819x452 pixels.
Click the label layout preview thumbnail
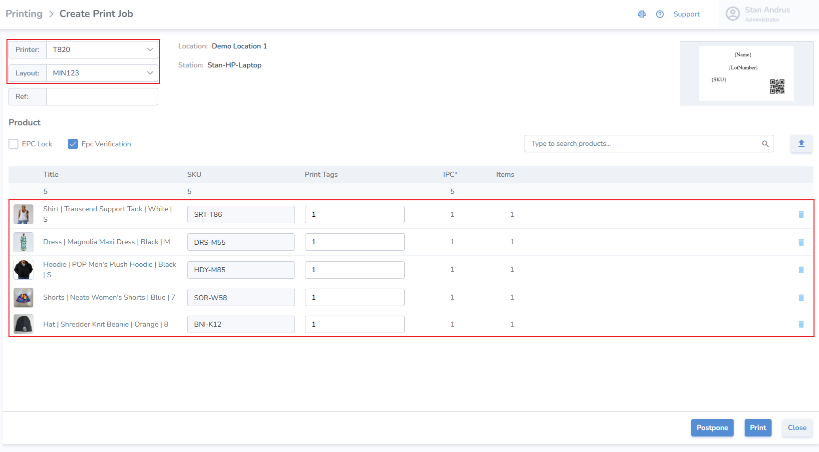[x=746, y=73]
